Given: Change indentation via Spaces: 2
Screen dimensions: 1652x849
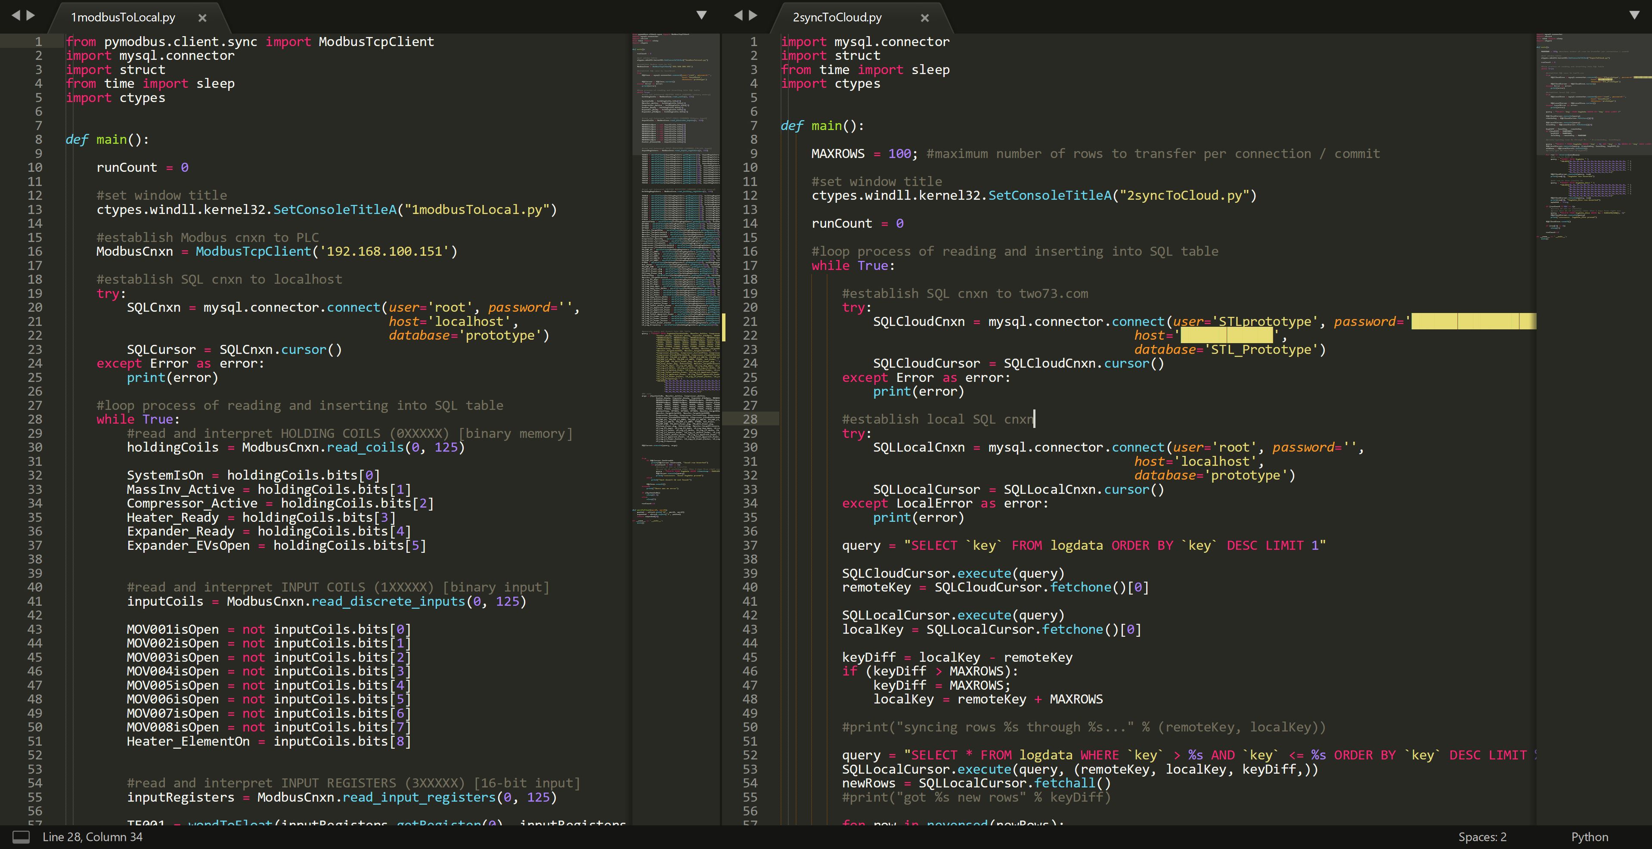Looking at the screenshot, I should pos(1482,837).
